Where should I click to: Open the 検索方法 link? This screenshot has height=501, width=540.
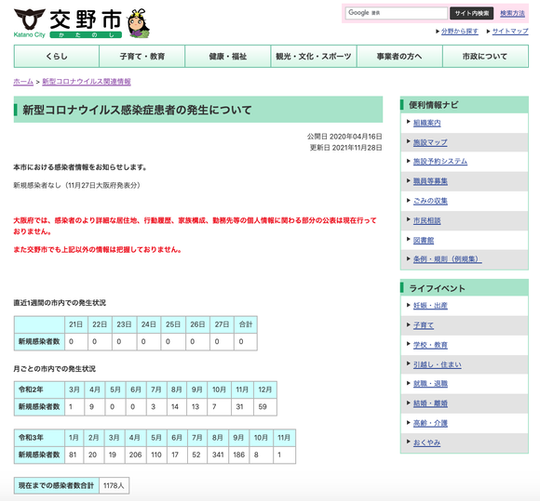click(x=512, y=13)
